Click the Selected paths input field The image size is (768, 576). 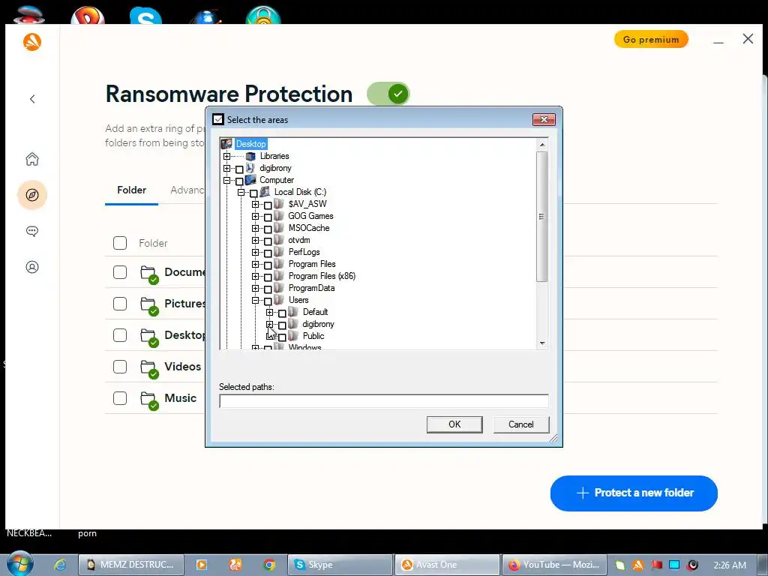[x=384, y=401]
